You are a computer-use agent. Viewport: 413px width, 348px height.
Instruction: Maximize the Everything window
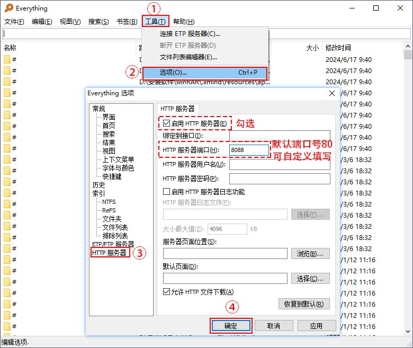376,8
